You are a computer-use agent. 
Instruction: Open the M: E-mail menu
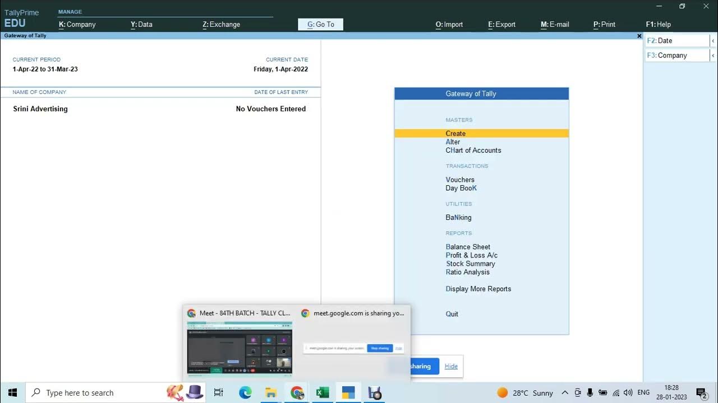[555, 25]
